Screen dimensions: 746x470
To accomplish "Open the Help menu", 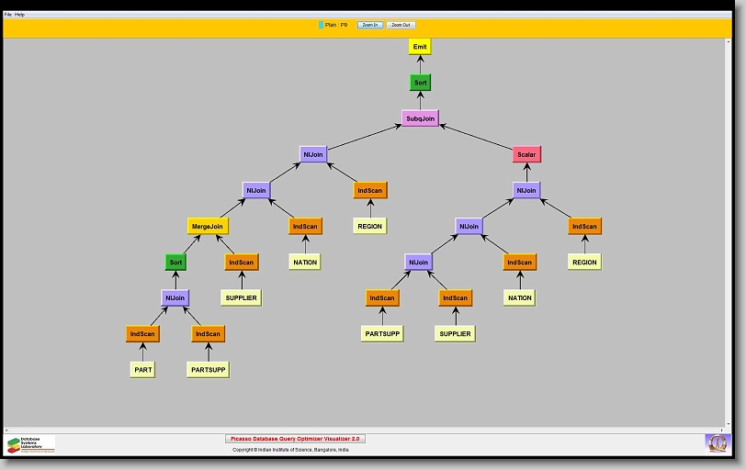I will [20, 15].
